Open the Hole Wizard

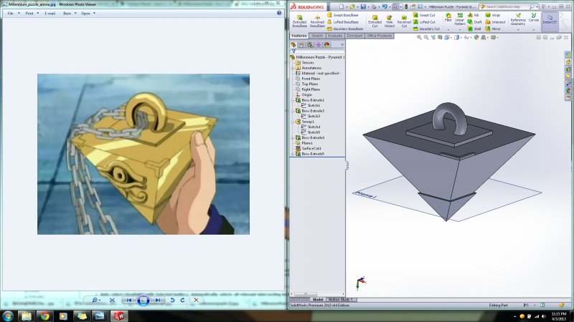tap(390, 21)
